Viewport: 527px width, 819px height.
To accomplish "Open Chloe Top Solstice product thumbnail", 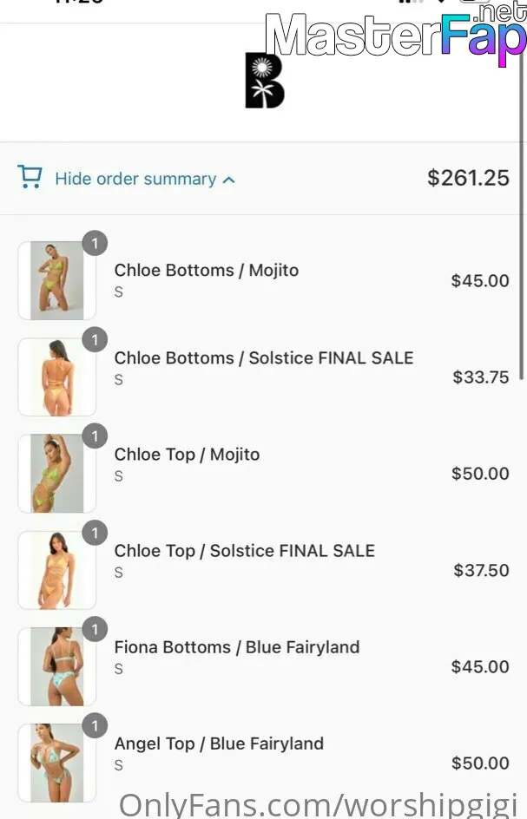I will pyautogui.click(x=57, y=570).
